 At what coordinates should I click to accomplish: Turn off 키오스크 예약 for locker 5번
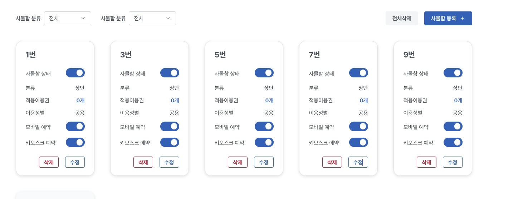[264, 143]
